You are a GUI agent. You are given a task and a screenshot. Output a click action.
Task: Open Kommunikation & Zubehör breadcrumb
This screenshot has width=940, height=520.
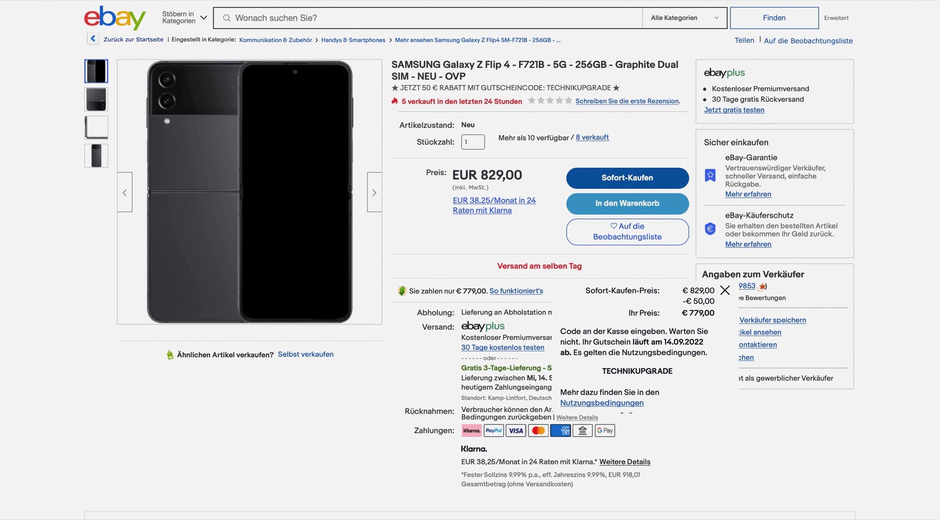click(x=275, y=40)
